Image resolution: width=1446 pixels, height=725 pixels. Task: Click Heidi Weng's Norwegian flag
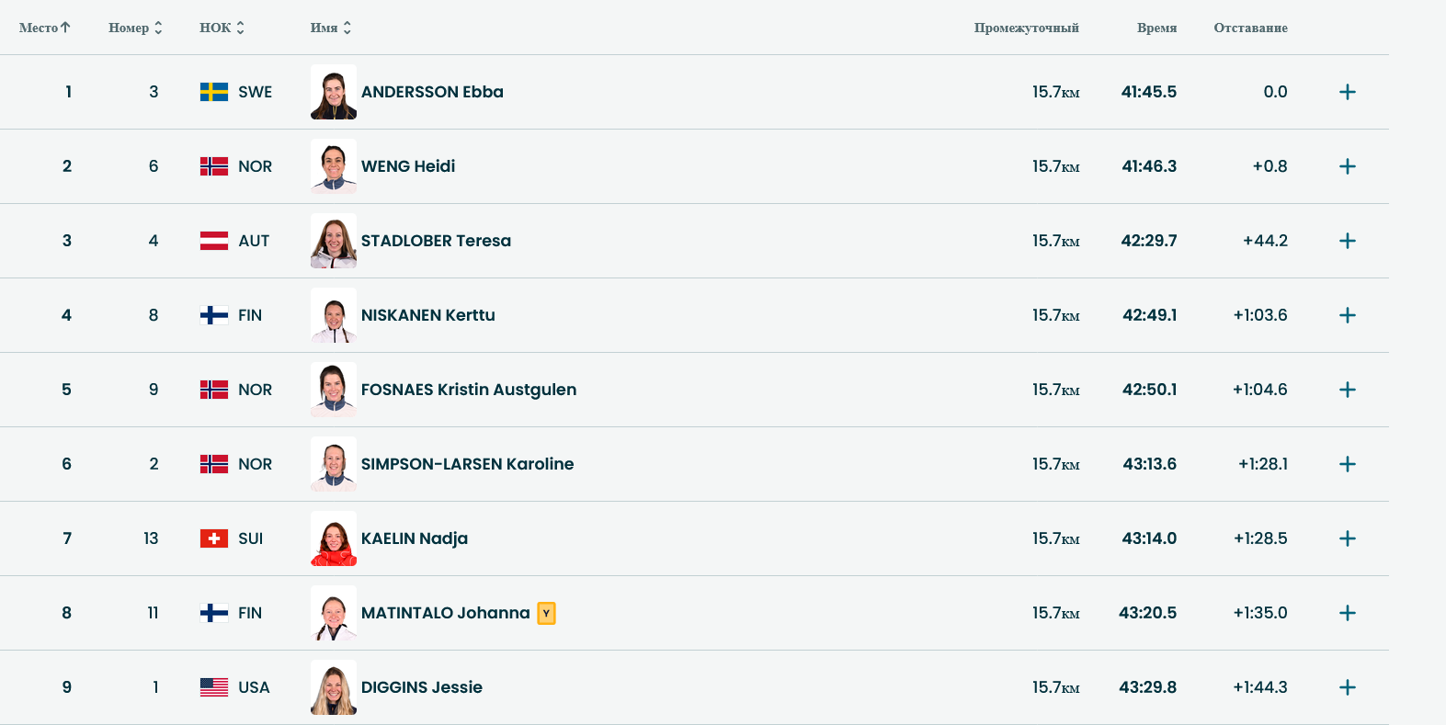pos(214,166)
